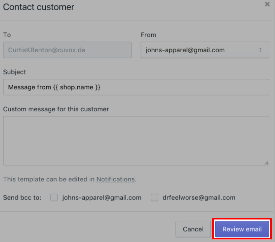The width and height of the screenshot is (275, 242).
Task: Click the johns-apparel@gmail.com bcc label text
Action: (x=102, y=198)
